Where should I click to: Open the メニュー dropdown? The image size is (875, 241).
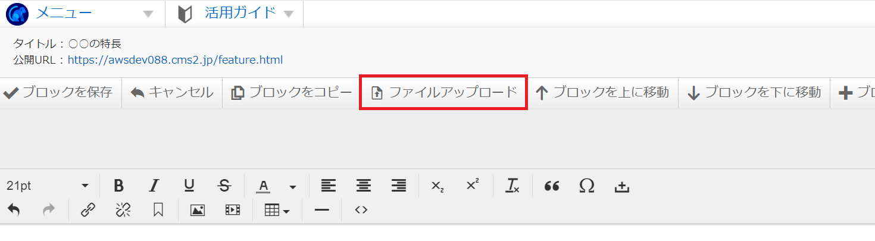82,13
